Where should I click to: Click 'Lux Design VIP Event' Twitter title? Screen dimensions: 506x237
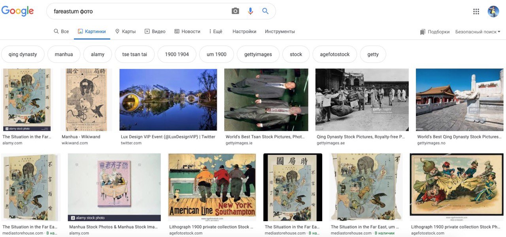pyautogui.click(x=168, y=137)
